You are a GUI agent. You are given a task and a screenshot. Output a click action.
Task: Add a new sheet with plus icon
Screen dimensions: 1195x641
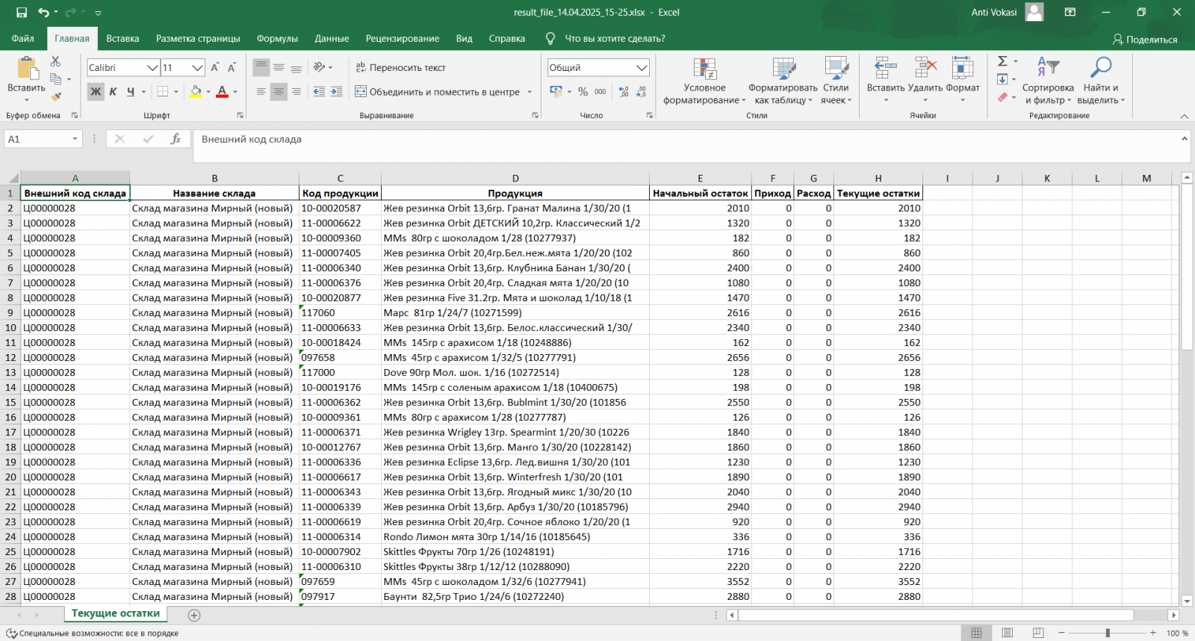coord(194,615)
